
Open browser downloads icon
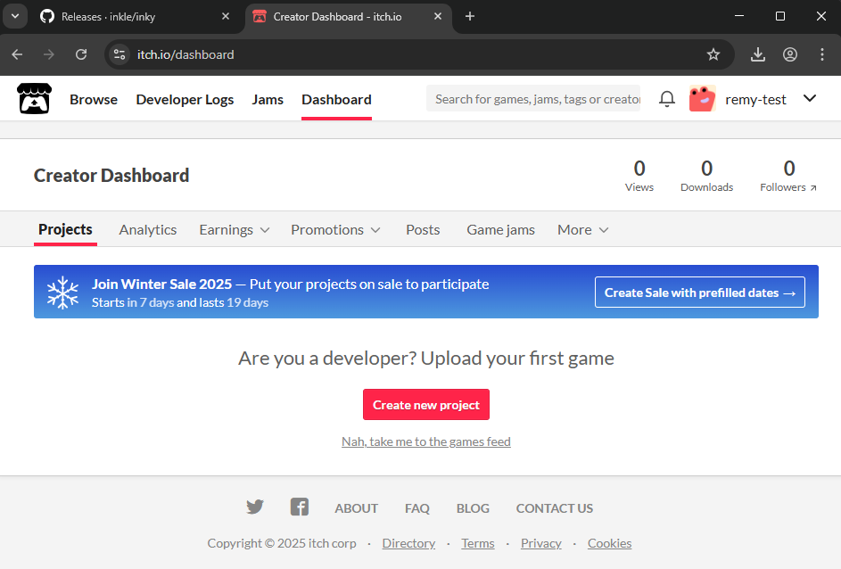757,54
